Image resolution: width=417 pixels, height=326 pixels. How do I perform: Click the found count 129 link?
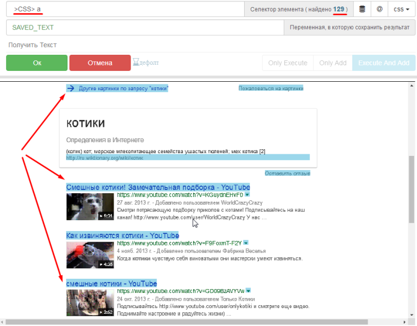click(339, 9)
